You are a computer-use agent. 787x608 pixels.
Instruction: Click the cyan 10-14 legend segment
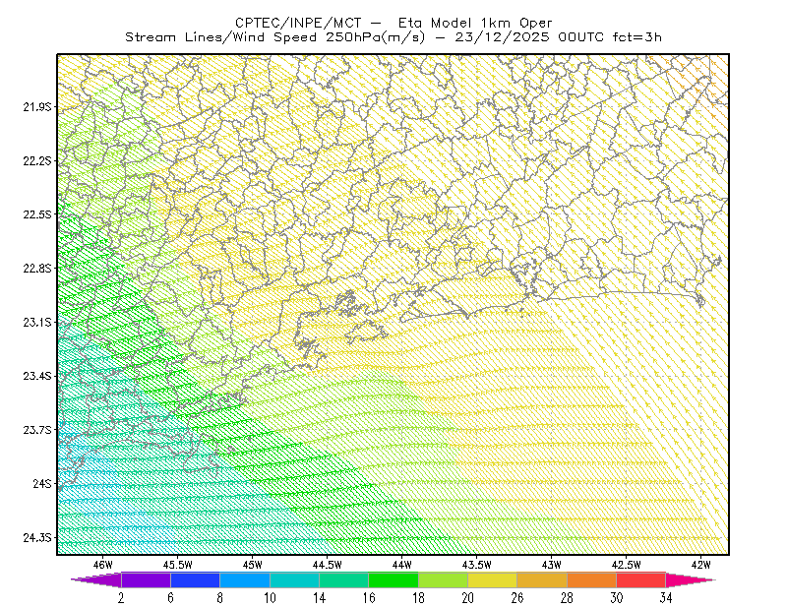(x=294, y=579)
